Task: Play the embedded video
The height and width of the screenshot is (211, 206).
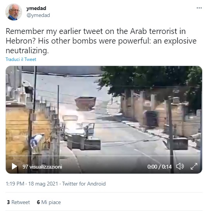Action: tap(14, 167)
